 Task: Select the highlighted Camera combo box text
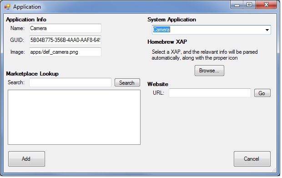161,30
